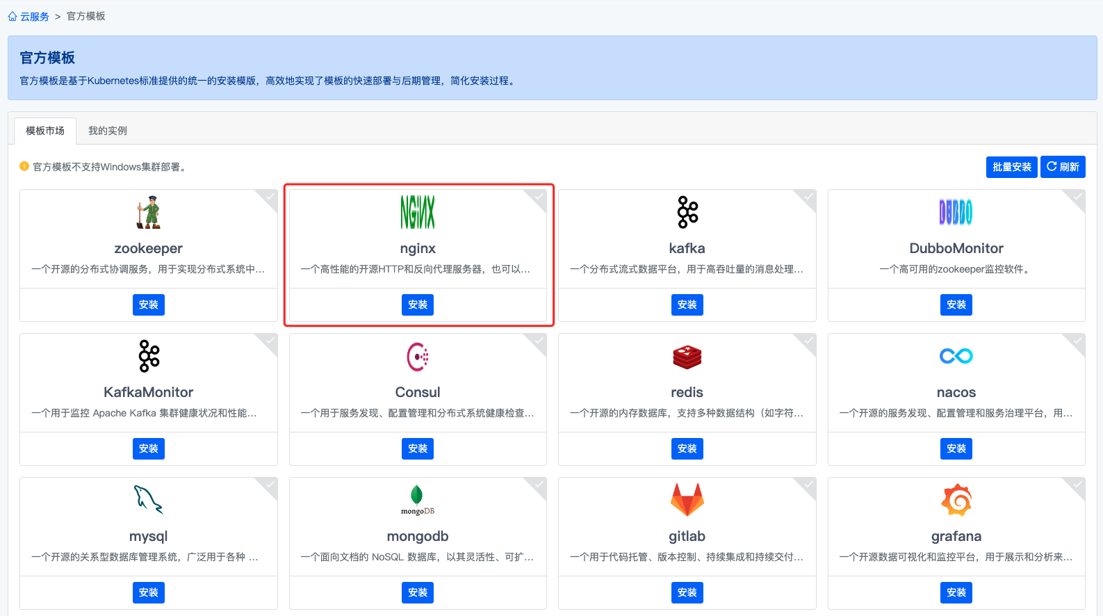Click the '一个高可用的zookeeper监控软件' description

[x=956, y=269]
